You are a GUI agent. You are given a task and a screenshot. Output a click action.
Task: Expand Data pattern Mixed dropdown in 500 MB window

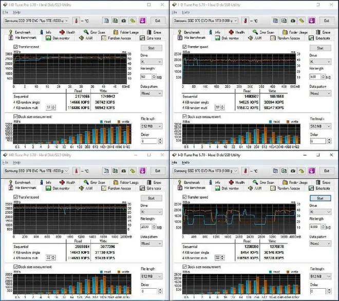pos(320,93)
